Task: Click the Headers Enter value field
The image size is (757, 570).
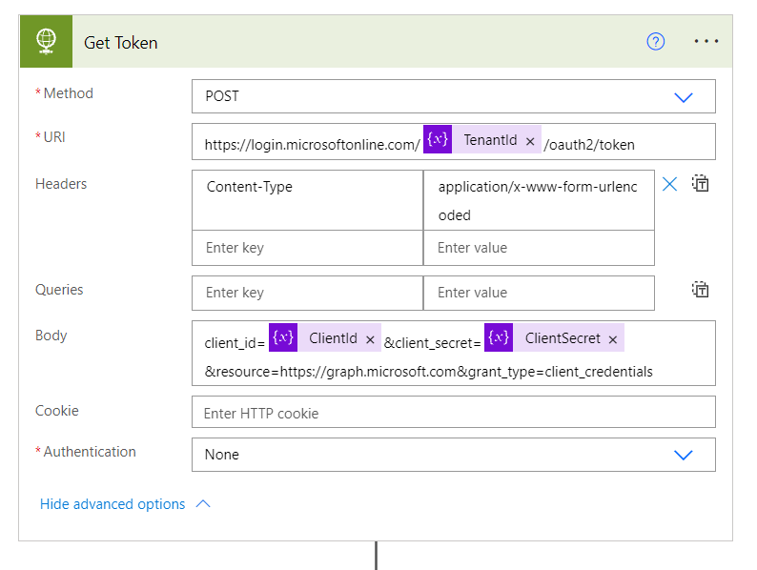Action: [x=539, y=248]
